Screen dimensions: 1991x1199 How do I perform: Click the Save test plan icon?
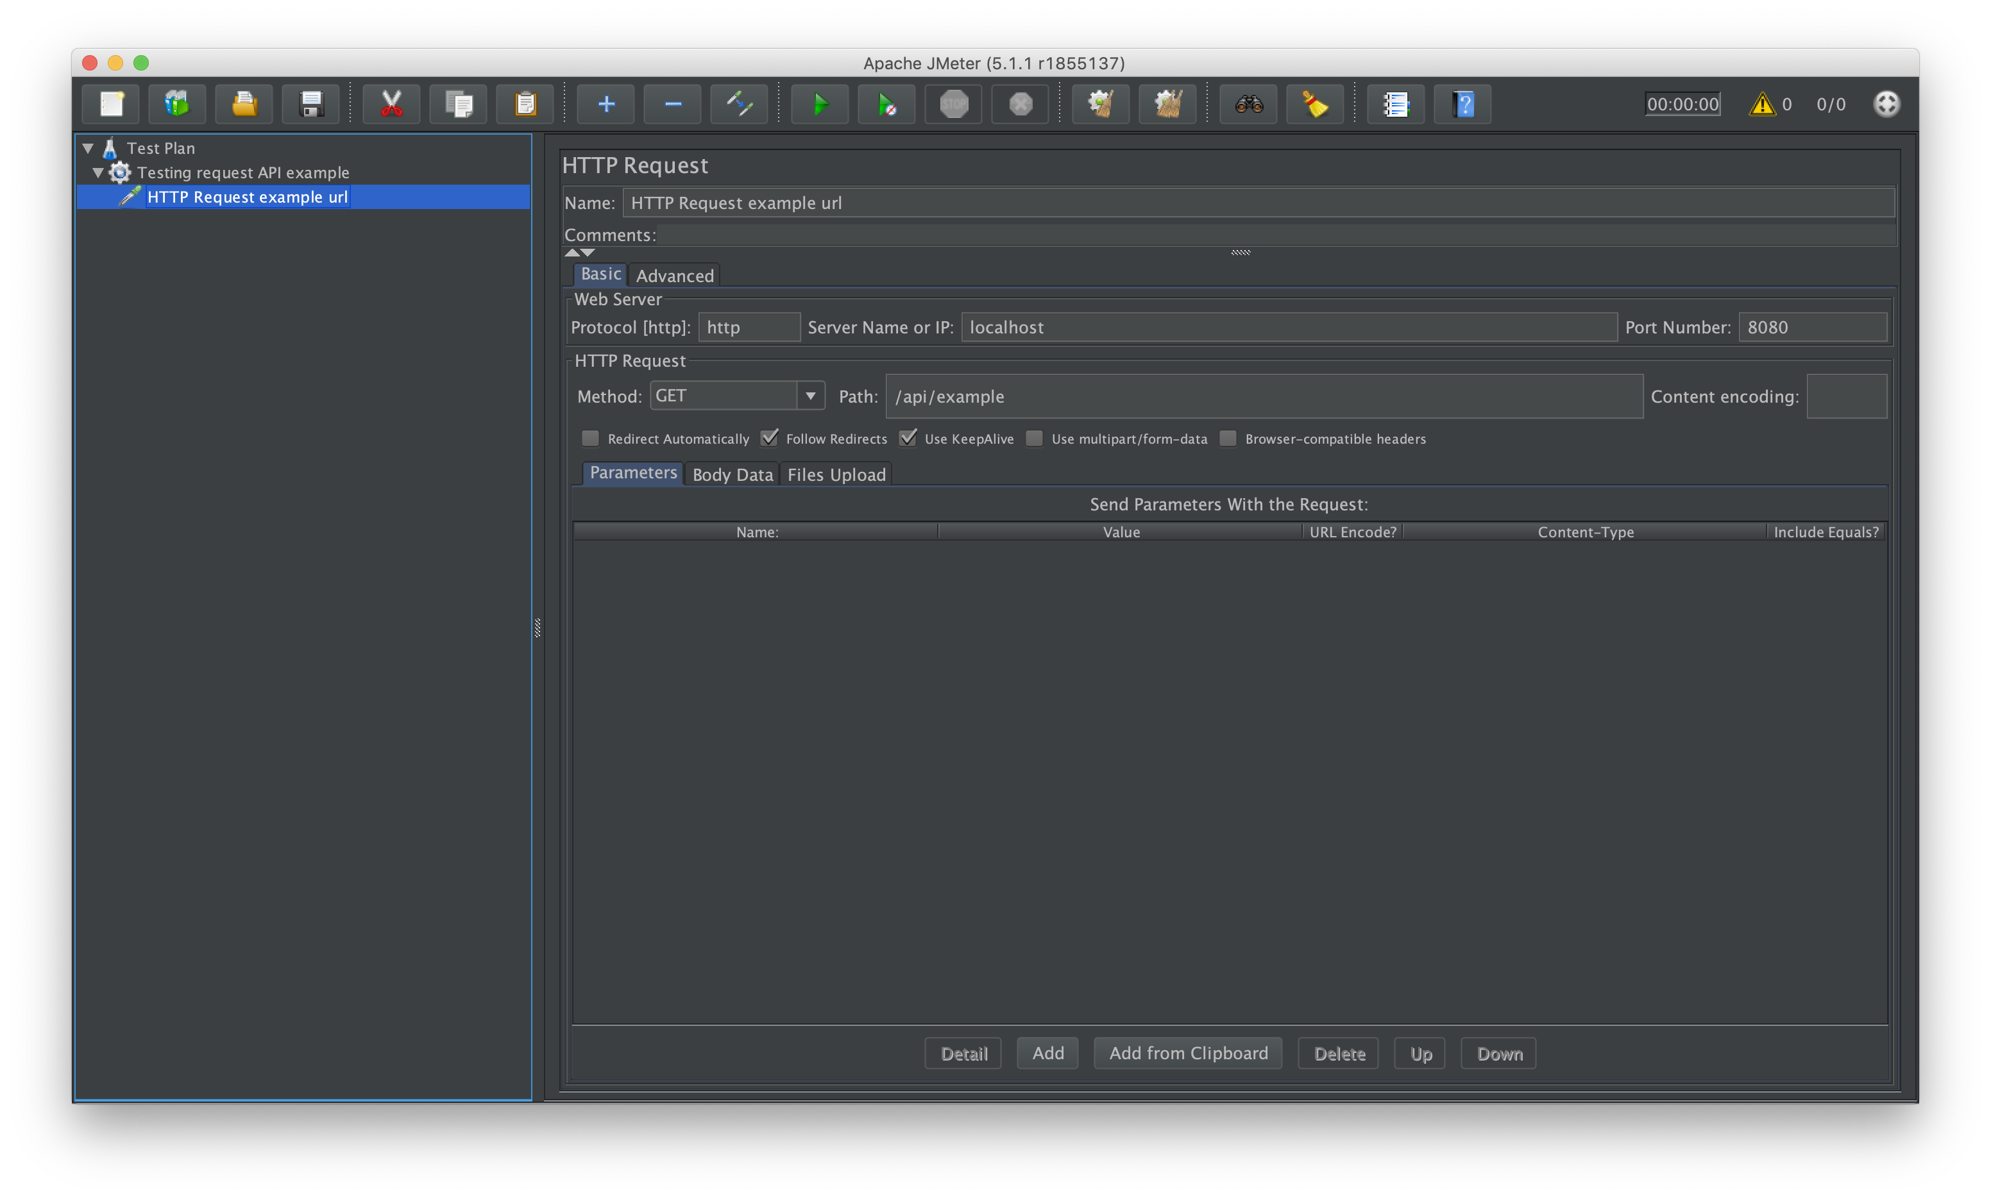click(x=313, y=104)
